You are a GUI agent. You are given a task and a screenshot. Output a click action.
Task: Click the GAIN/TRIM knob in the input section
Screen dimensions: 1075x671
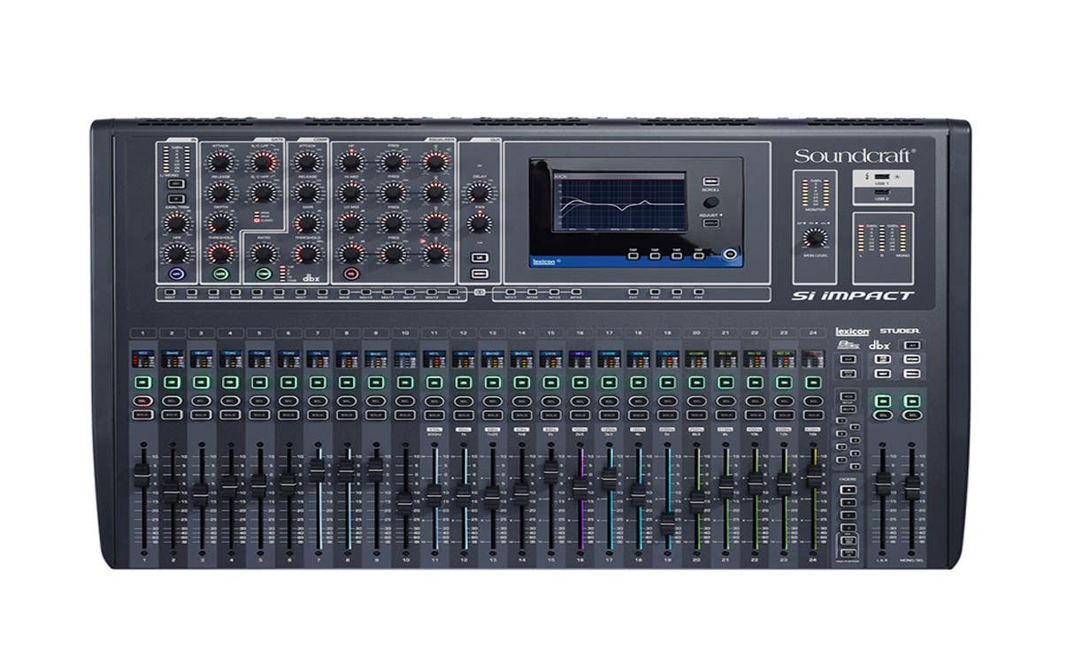[x=176, y=223]
